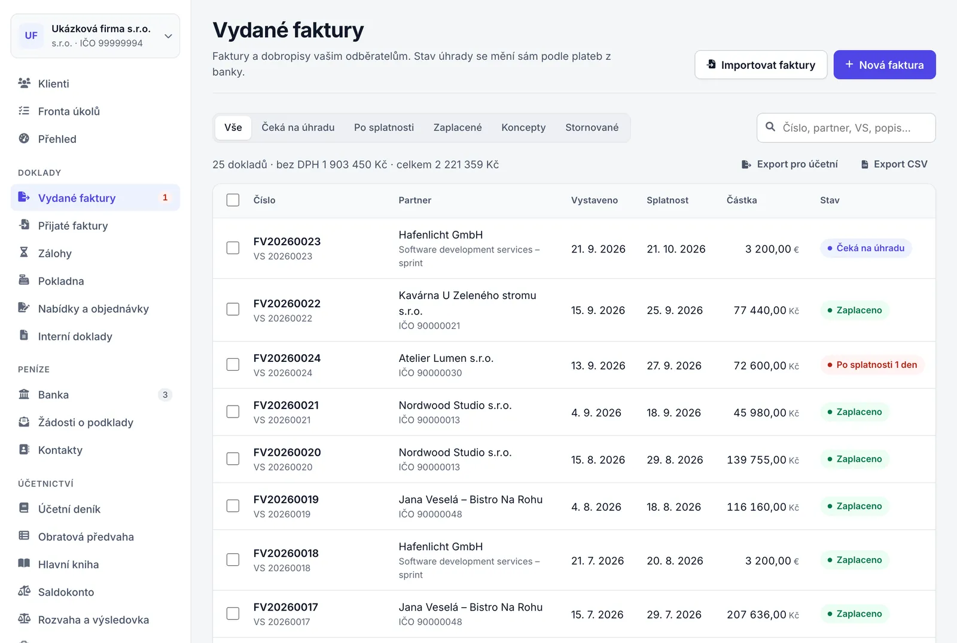Screen dimensions: 957x643
Task: Check the box for invoice FV20260023
Action: click(233, 248)
